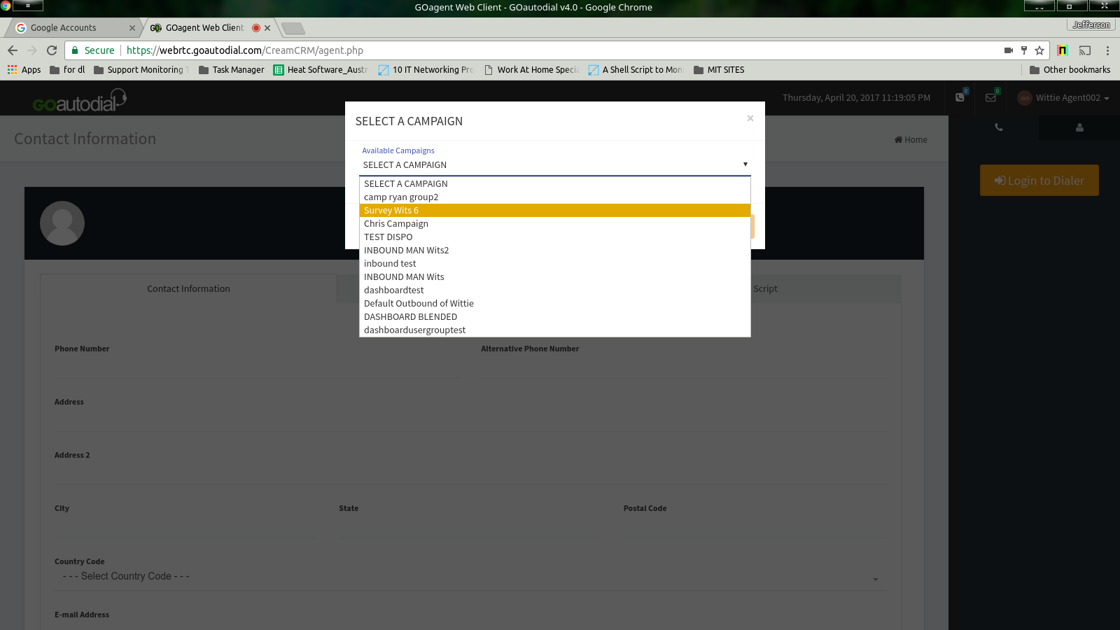Open the Task Manager bookmark folder
Viewport: 1120px width, 630px height.
coord(232,70)
